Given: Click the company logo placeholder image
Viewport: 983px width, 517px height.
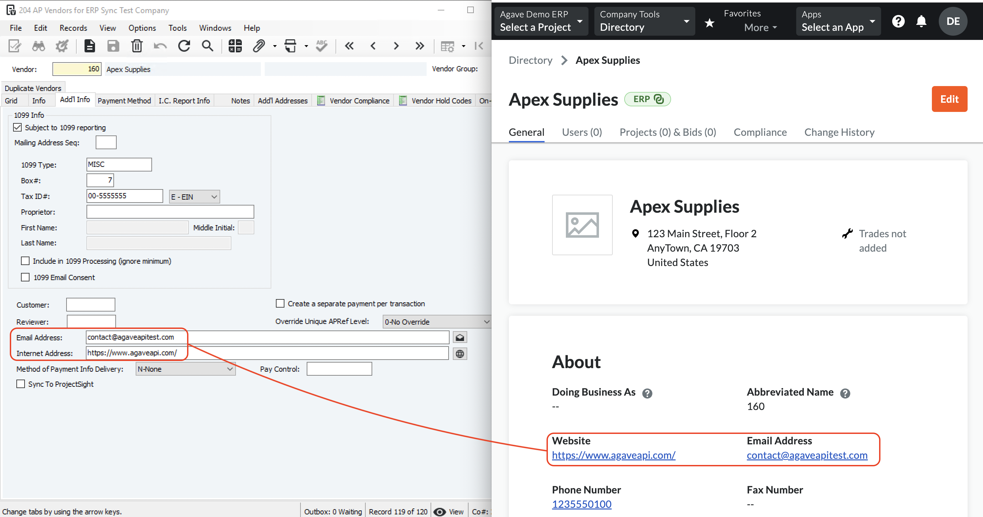Looking at the screenshot, I should pos(582,225).
